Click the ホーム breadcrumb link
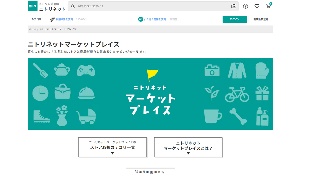The height and width of the screenshot is (175, 311). (x=33, y=29)
